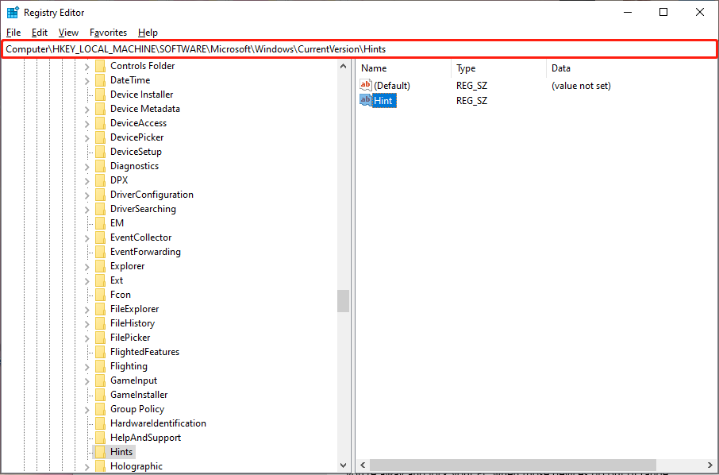The width and height of the screenshot is (719, 475).
Task: Click the Registry Editor app icon in the title bar
Action: pos(13,13)
